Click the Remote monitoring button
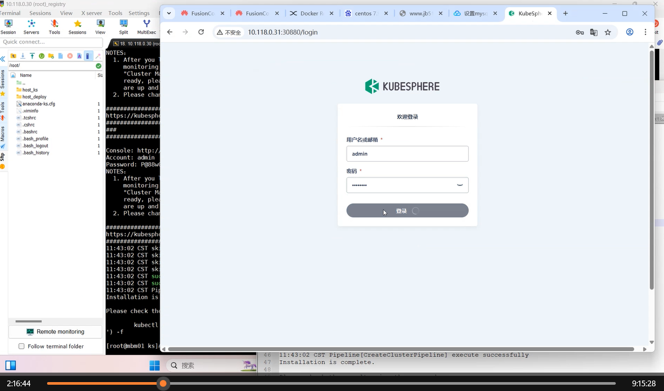664x391 pixels. tap(56, 331)
